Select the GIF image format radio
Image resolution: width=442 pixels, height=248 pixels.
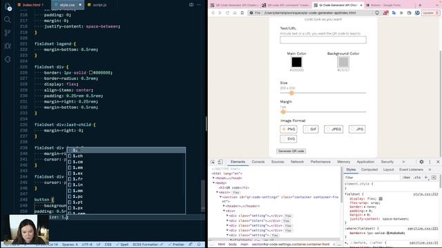[307, 129]
